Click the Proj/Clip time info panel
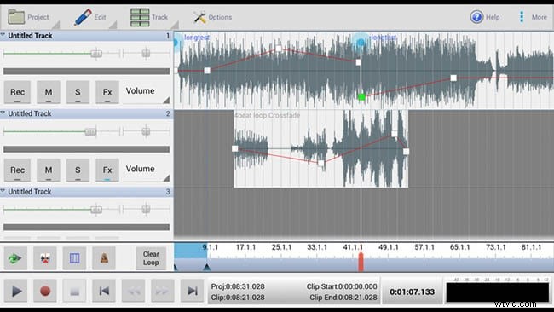 [294, 292]
